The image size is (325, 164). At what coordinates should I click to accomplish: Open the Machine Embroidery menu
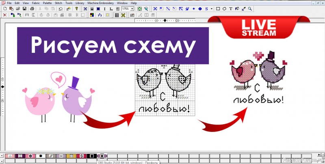[x=100, y=3]
